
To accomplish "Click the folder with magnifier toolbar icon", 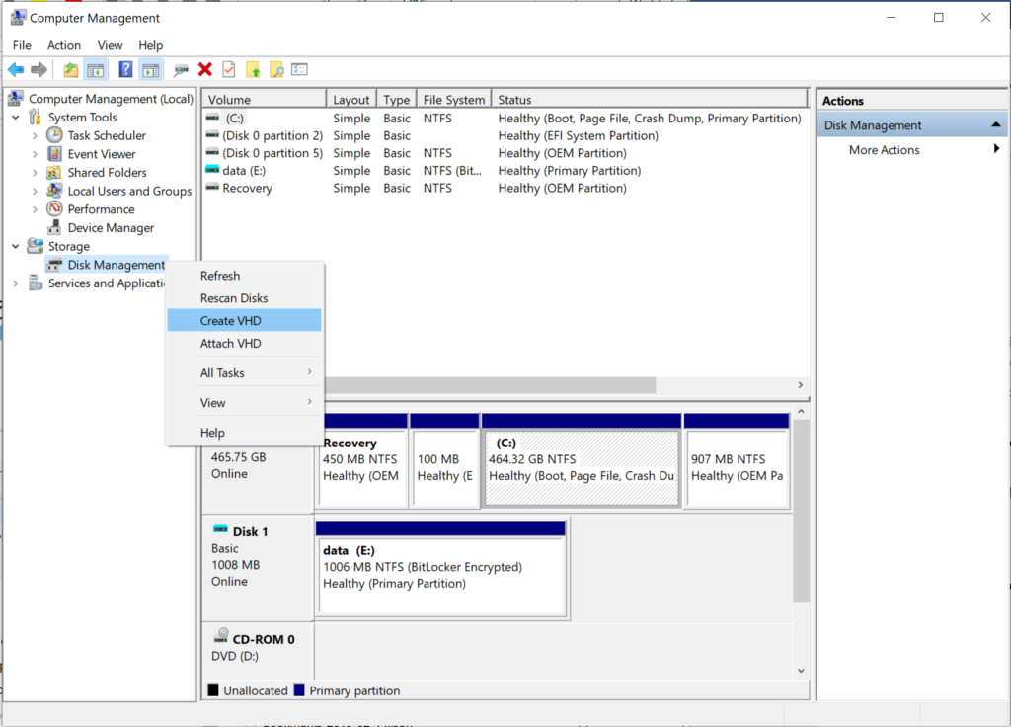I will (276, 70).
